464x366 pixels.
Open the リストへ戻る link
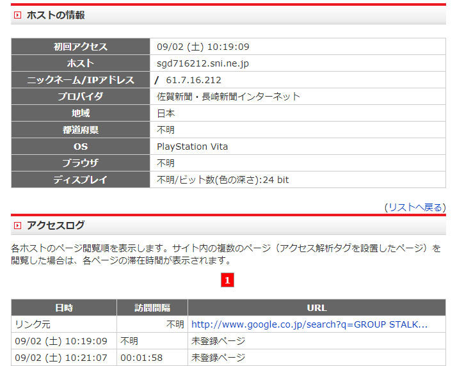(415, 207)
